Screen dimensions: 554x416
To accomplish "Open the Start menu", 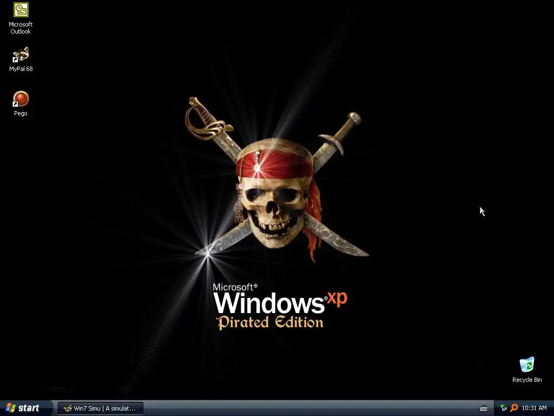I will coord(26,408).
